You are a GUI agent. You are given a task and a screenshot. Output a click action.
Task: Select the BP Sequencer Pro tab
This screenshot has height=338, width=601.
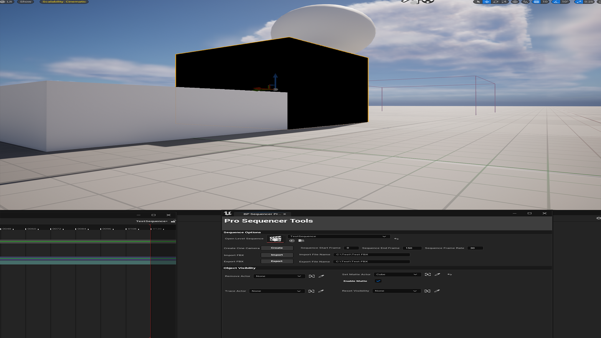click(x=262, y=214)
